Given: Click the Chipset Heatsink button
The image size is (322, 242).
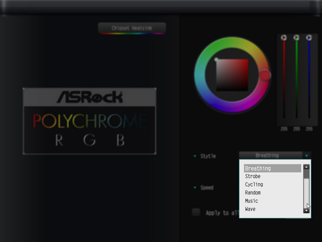Looking at the screenshot, I should [132, 28].
